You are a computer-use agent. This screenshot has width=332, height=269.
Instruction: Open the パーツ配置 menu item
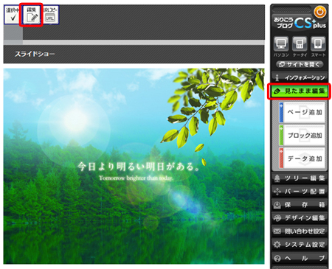click(300, 192)
